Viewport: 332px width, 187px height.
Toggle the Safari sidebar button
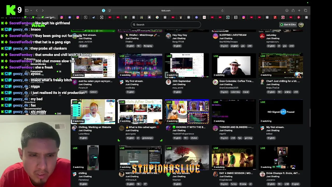coord(26,10)
